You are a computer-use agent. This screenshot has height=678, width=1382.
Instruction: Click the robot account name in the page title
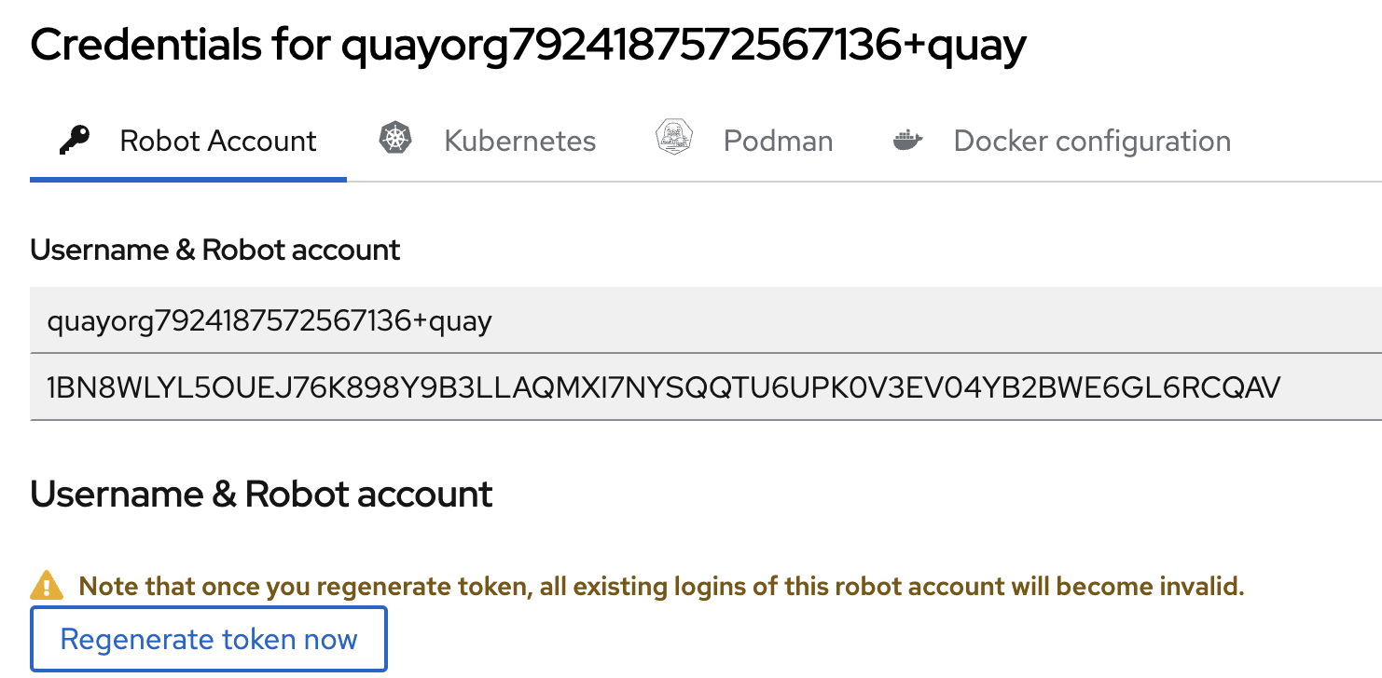click(683, 46)
